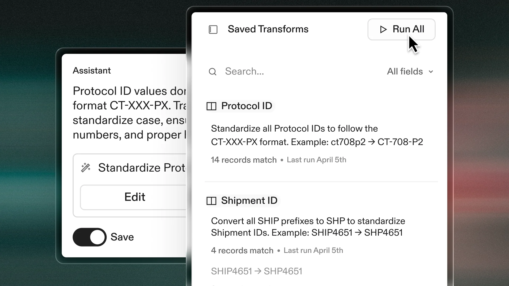Focus the Search transforms input field
Viewport: 509px width, 286px height.
pos(292,71)
